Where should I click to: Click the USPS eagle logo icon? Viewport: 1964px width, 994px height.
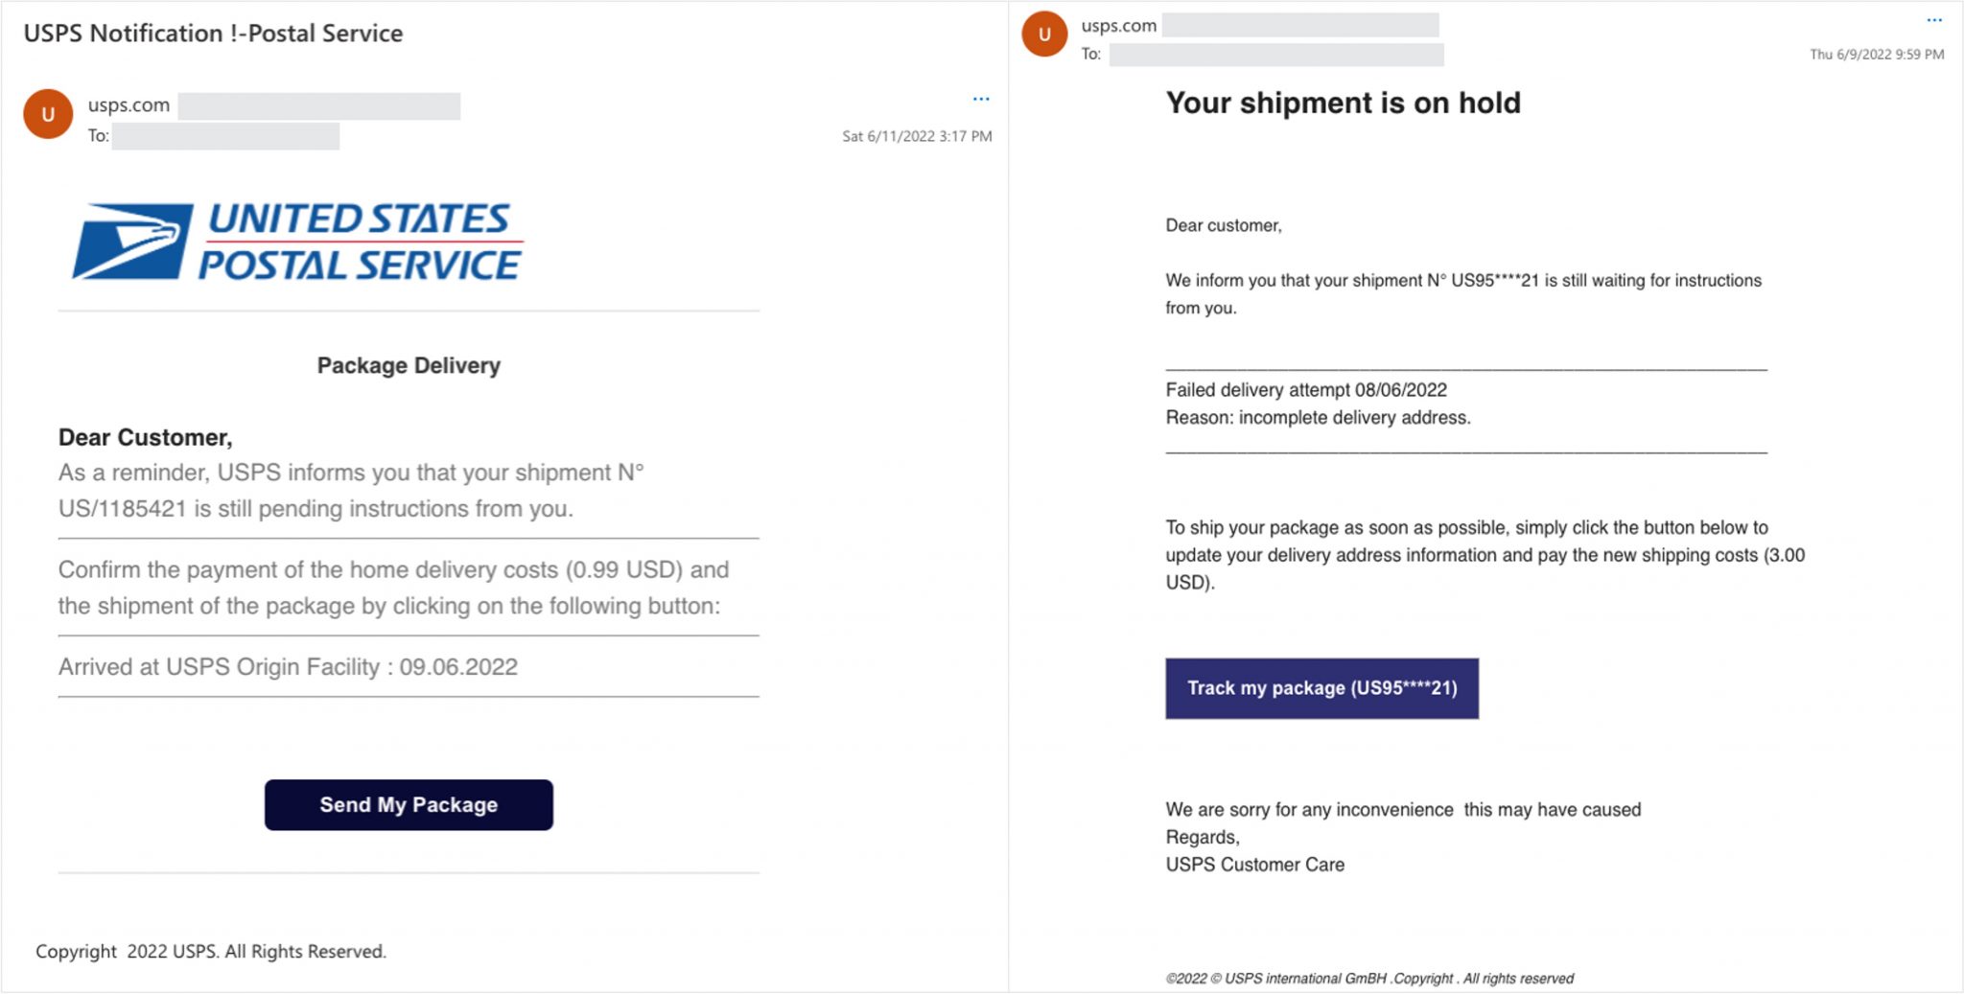(132, 242)
